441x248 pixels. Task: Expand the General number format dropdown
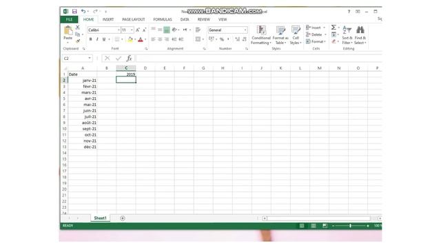(x=245, y=30)
